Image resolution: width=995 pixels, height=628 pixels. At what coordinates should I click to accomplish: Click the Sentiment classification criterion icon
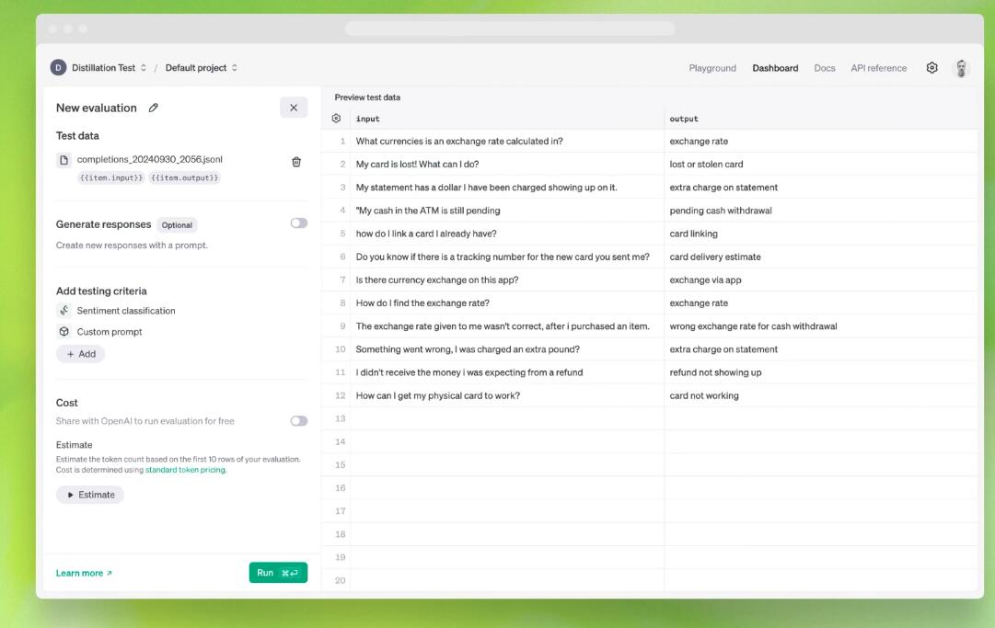[x=64, y=311]
